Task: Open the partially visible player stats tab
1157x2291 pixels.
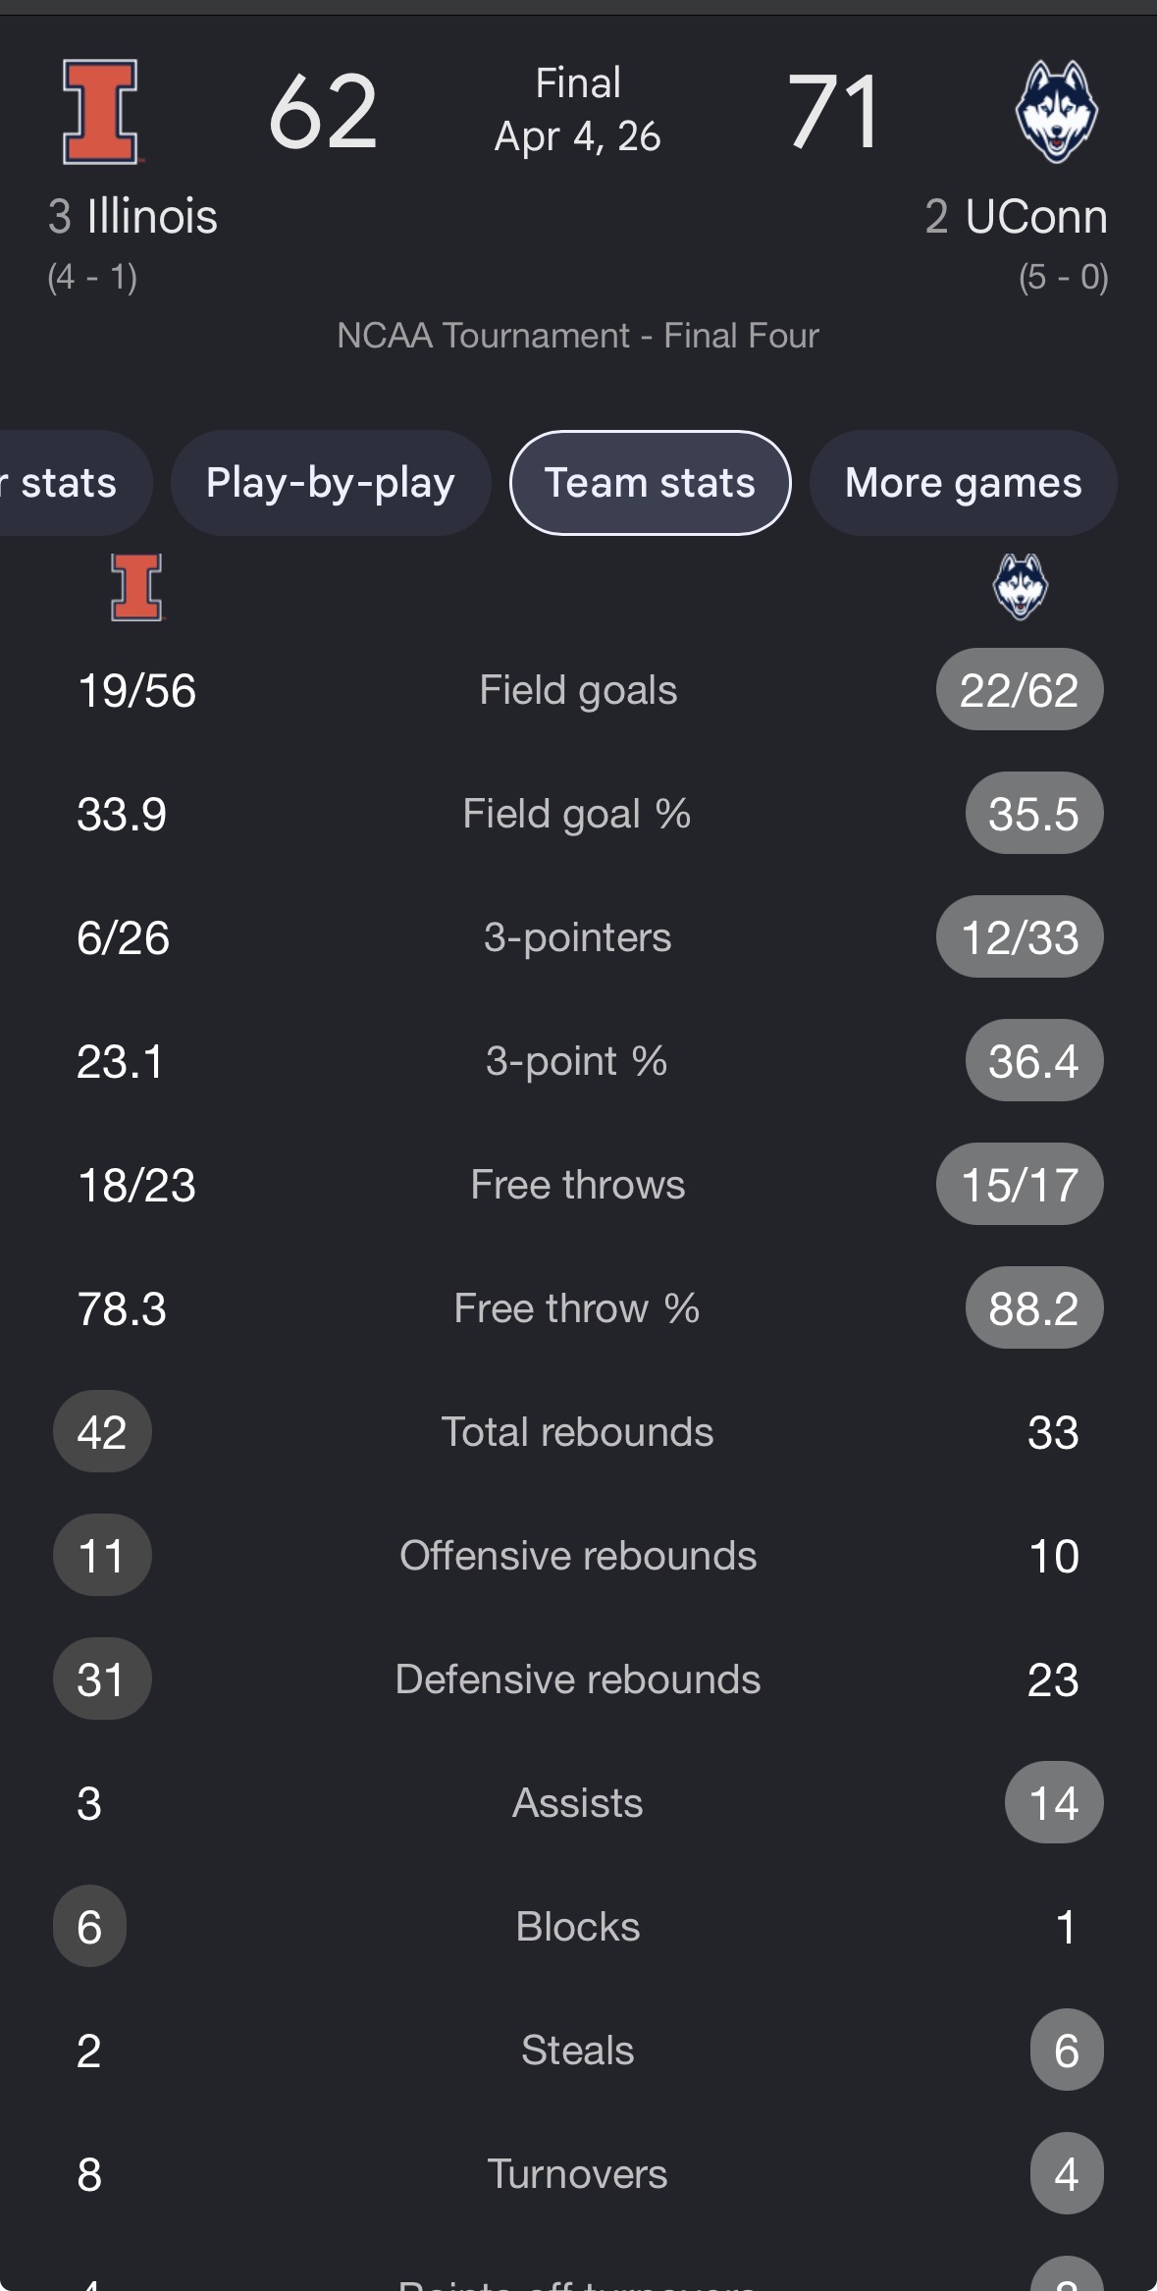Action: [69, 483]
